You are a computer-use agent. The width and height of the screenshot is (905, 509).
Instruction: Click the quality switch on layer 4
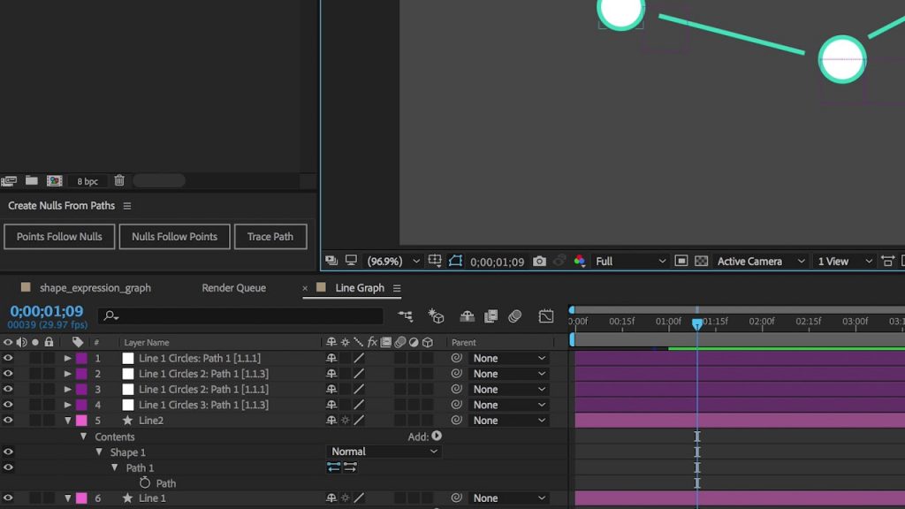click(359, 405)
